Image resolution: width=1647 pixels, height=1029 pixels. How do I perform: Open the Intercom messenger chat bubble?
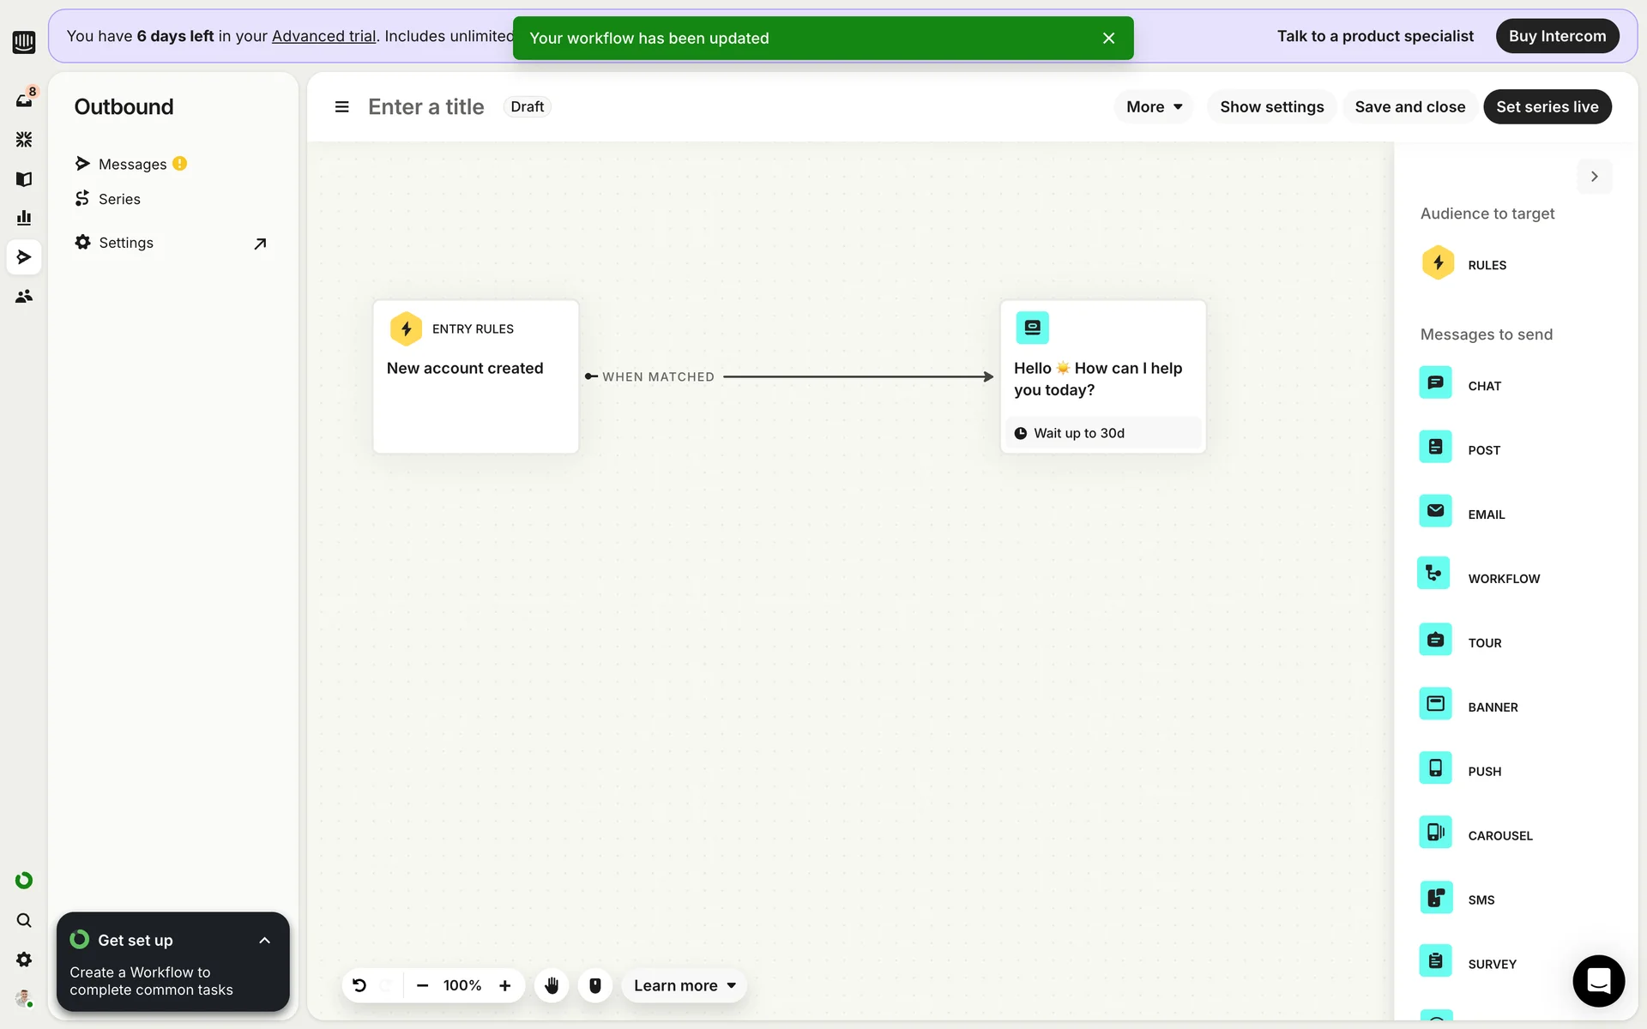pos(1598,980)
